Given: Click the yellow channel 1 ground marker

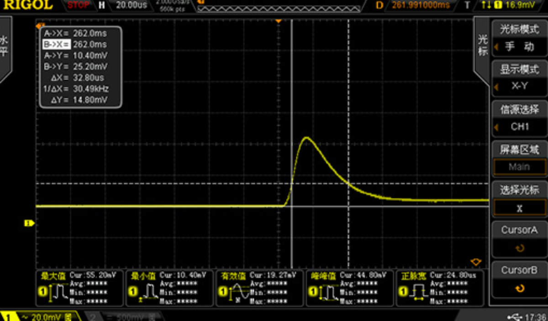Looking at the screenshot, I should pos(29,223).
